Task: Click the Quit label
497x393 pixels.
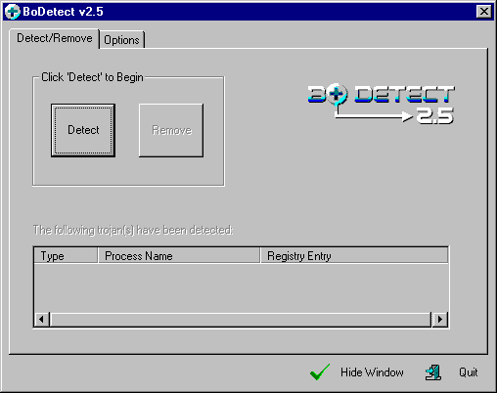Action: coord(468,372)
